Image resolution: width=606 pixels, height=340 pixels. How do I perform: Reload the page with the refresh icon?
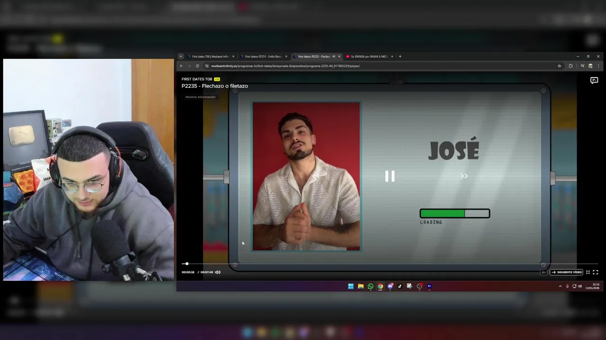pos(197,66)
